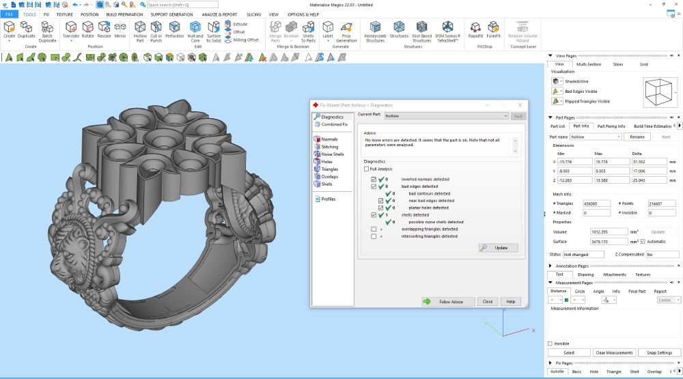Image resolution: width=683 pixels, height=379 pixels.
Task: Click the Hull and Core tool
Action: (195, 32)
